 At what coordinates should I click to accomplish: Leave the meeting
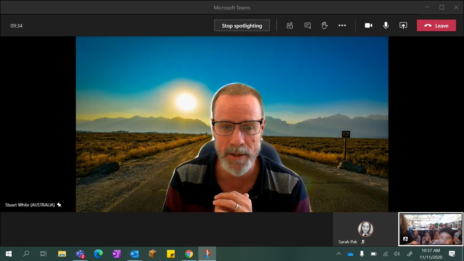[436, 26]
